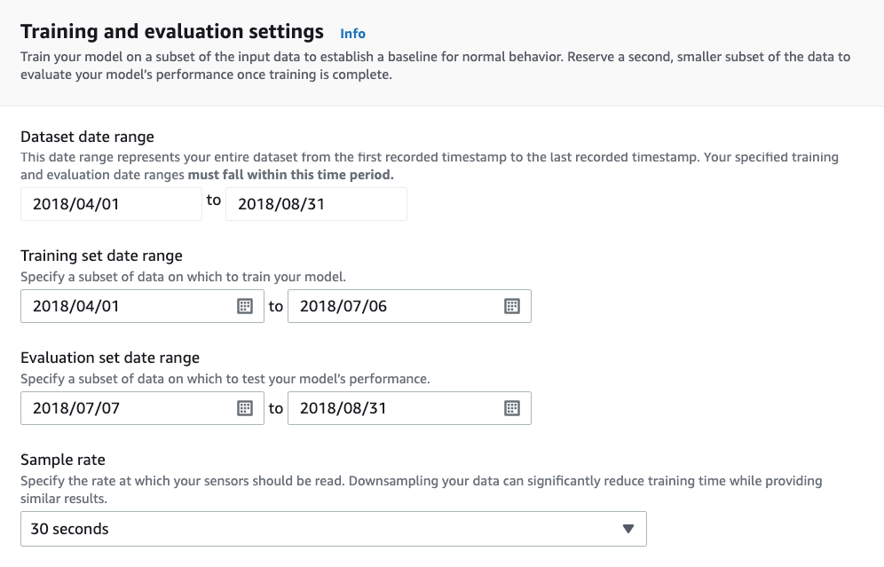The height and width of the screenshot is (567, 884).
Task: Click the Evaluation set date range label
Action: pyautogui.click(x=110, y=358)
